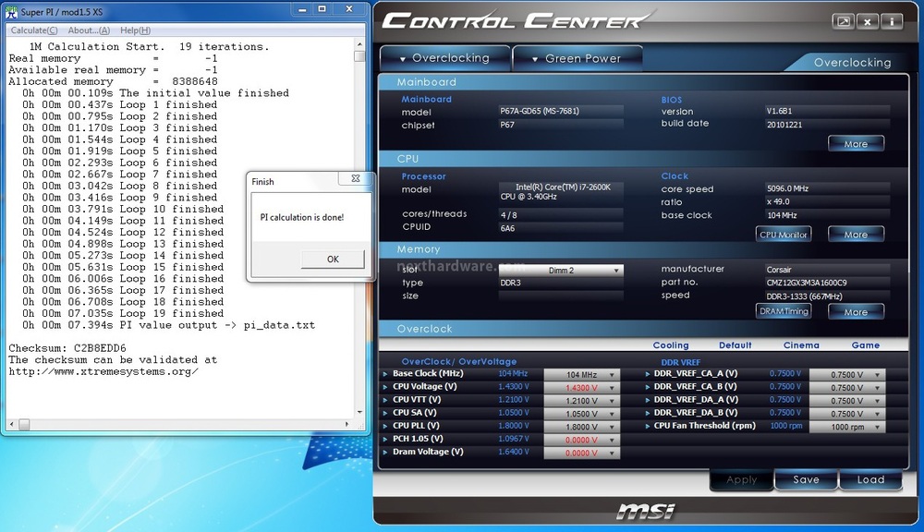924x532 pixels.
Task: Click the Super PI vertical scrollbar up arrow
Action: [359, 44]
